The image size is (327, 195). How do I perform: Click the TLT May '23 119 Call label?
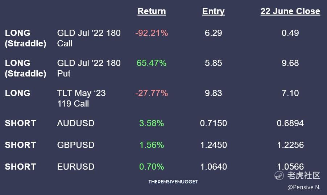tap(81, 98)
